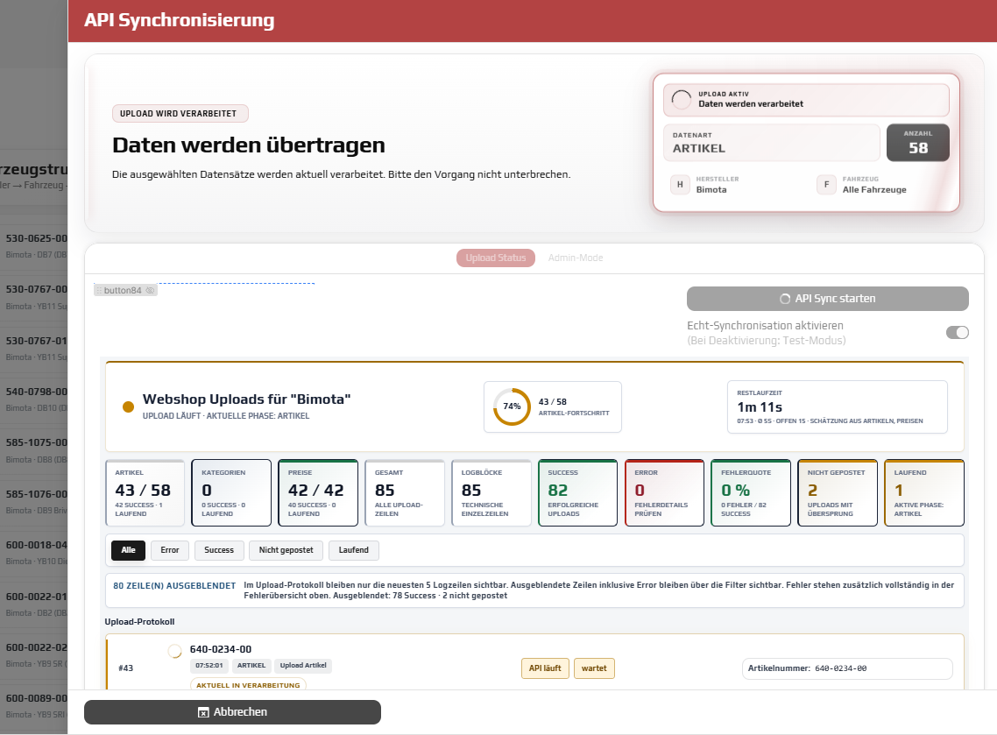
Task: Click the Restlaufzeit 1m 11s card
Action: pyautogui.click(x=838, y=406)
